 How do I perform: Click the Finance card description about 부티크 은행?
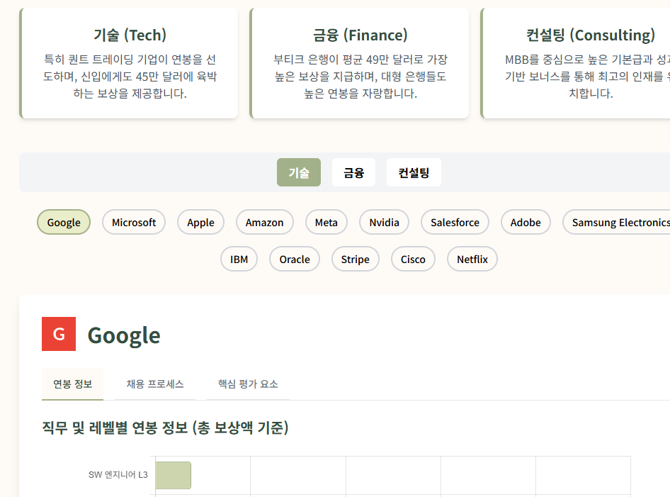pos(360,76)
